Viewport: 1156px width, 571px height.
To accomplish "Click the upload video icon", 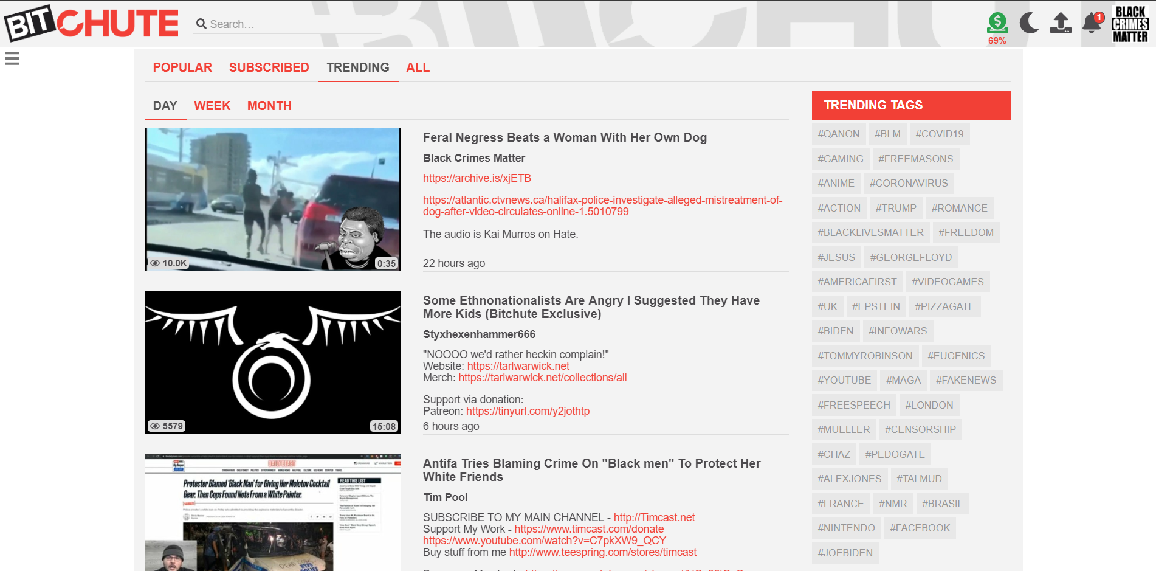I will tap(1061, 23).
